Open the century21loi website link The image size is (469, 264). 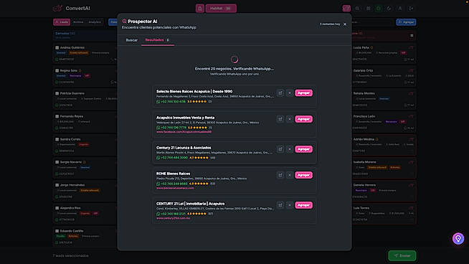(173, 218)
